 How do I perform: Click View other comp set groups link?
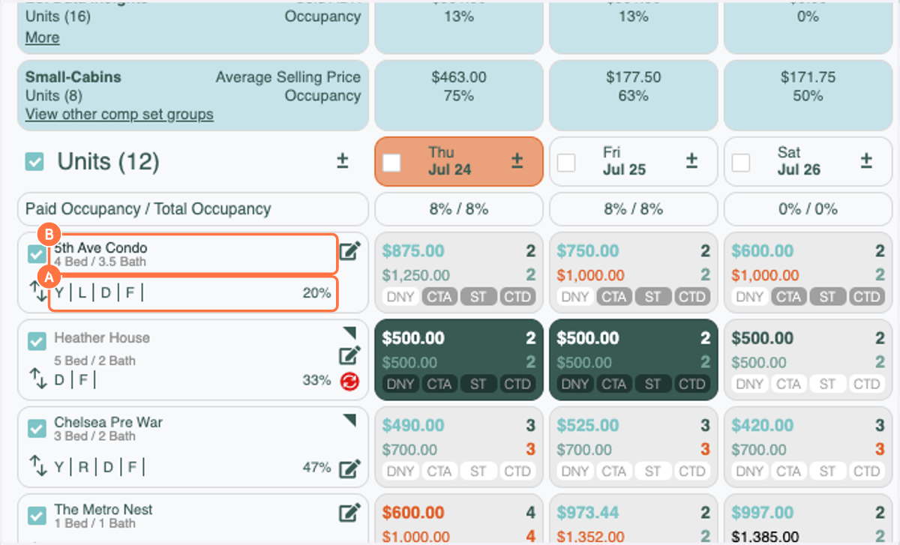[x=119, y=115]
